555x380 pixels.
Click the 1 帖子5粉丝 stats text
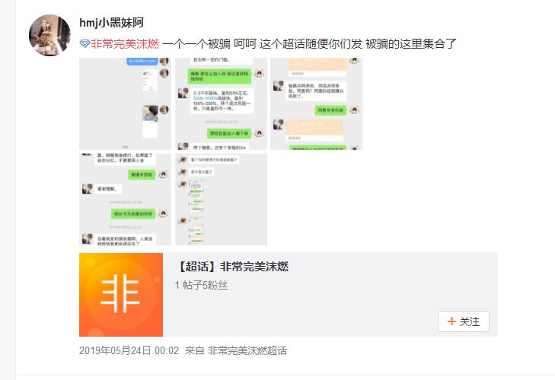(x=201, y=285)
